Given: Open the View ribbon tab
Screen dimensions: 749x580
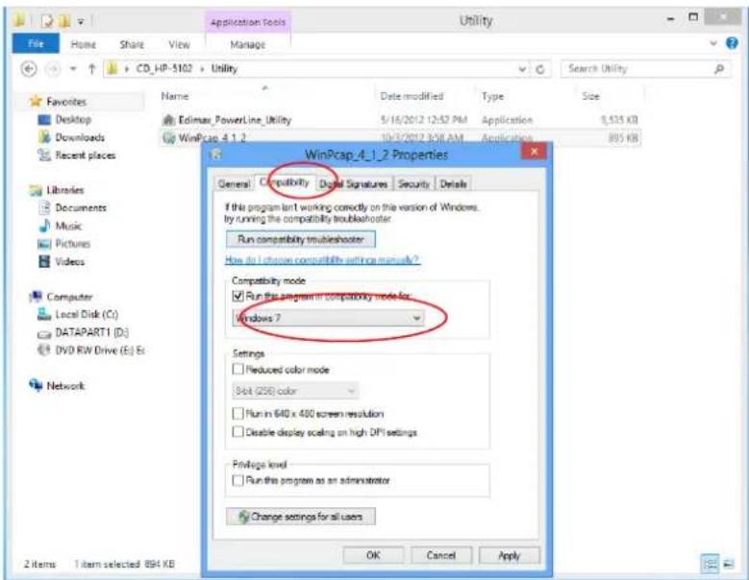Looking at the screenshot, I should tap(179, 44).
